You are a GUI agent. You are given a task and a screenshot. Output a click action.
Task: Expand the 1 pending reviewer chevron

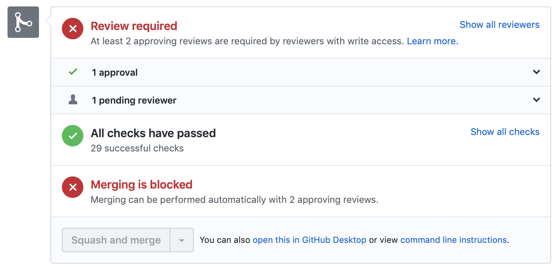point(536,100)
